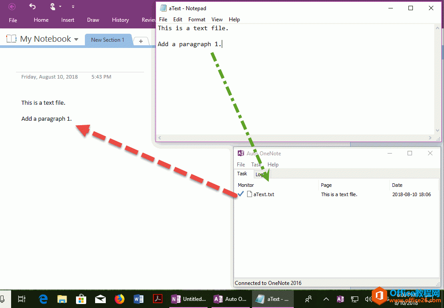444x308 pixels.
Task: Click the Back navigation arrow in OneNote
Action: (11, 6)
